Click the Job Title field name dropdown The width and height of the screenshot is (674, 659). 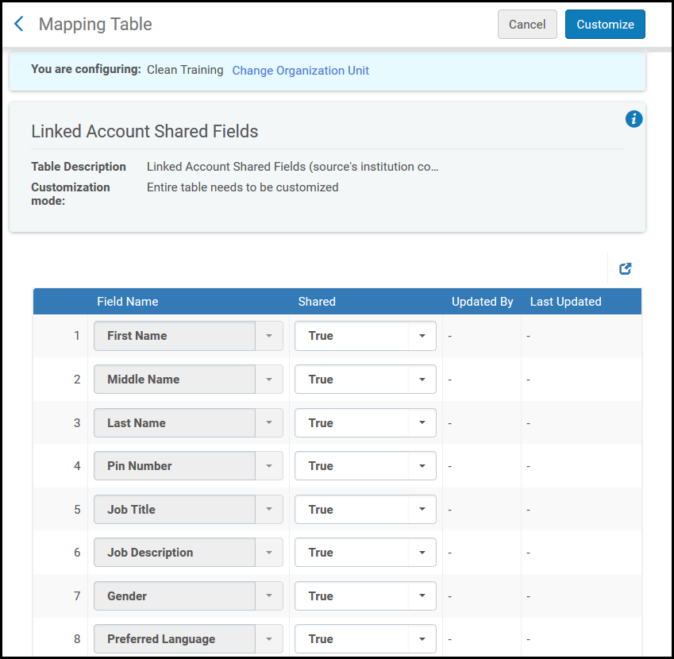click(x=188, y=510)
